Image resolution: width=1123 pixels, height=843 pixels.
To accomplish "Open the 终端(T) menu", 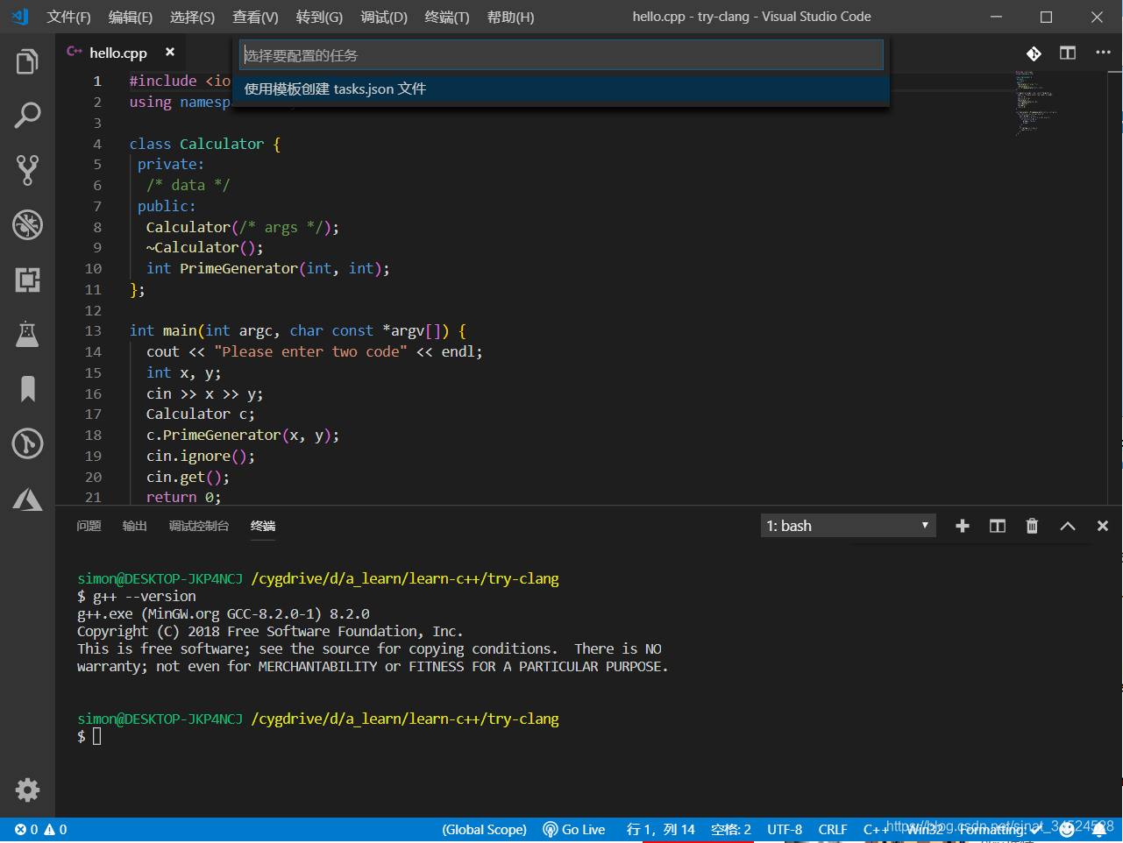I will point(447,17).
